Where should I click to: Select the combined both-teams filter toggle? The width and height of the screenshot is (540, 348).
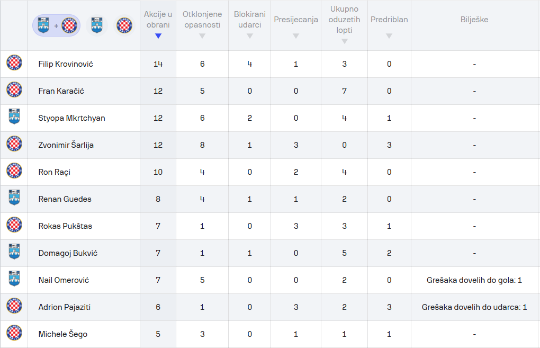pos(56,26)
